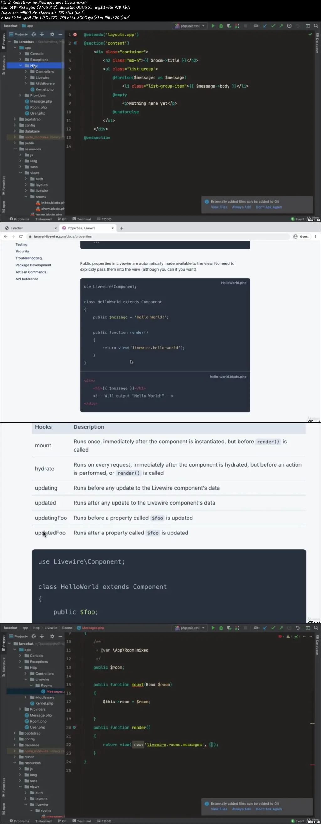
Task: Click the Guest profile avatar icon
Action: point(295,236)
